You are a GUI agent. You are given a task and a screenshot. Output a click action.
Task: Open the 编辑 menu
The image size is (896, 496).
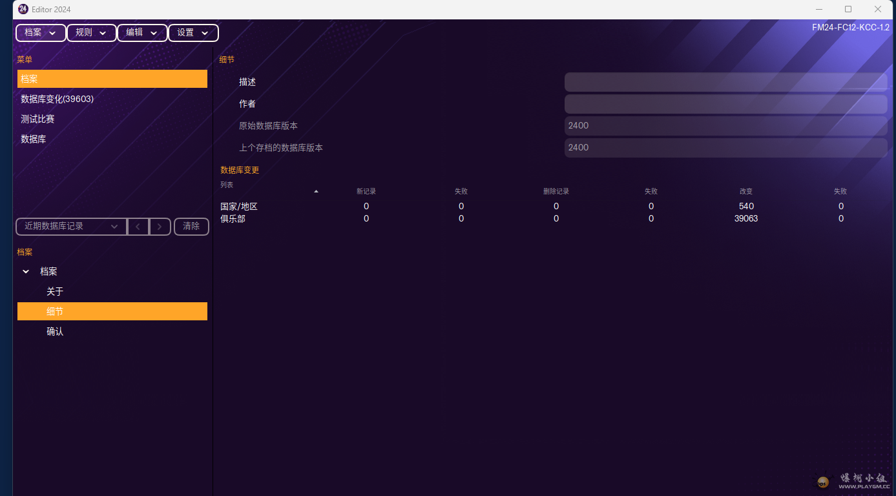(142, 33)
